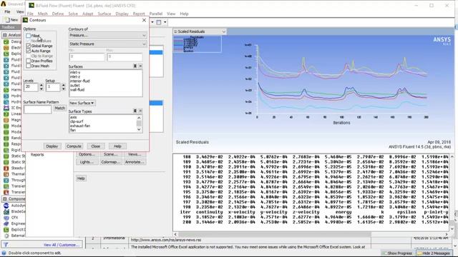Screen dimensions: 458x257
Task: Click the View All / Customize... link
Action: [x=62, y=245]
